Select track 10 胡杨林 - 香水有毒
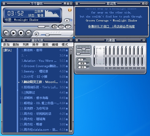 pyautogui.click(x=44, y=98)
